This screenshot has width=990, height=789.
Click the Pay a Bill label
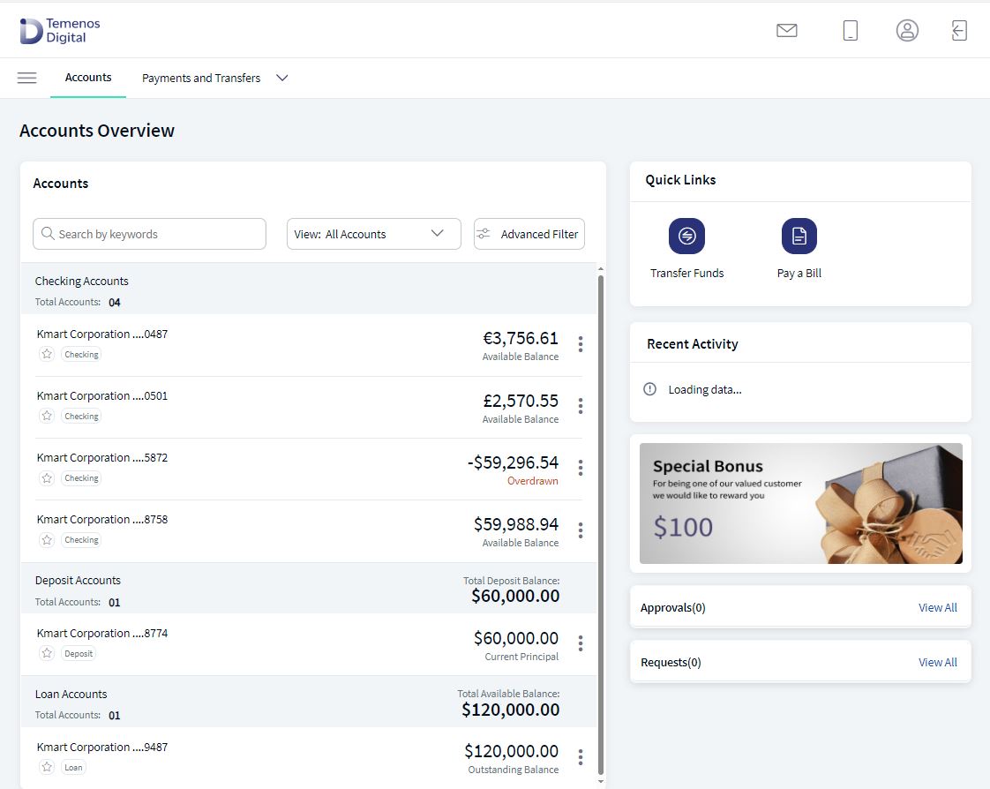point(799,273)
